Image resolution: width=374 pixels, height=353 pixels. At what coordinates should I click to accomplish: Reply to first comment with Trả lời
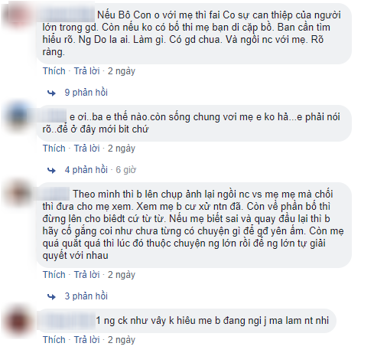86,71
